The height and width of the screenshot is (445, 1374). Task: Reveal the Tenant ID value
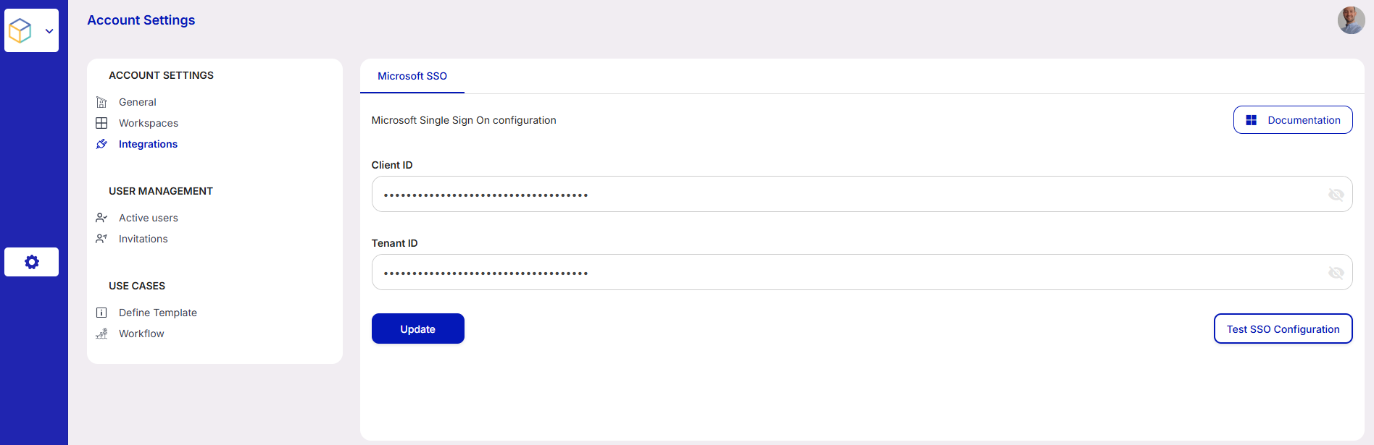pos(1336,273)
